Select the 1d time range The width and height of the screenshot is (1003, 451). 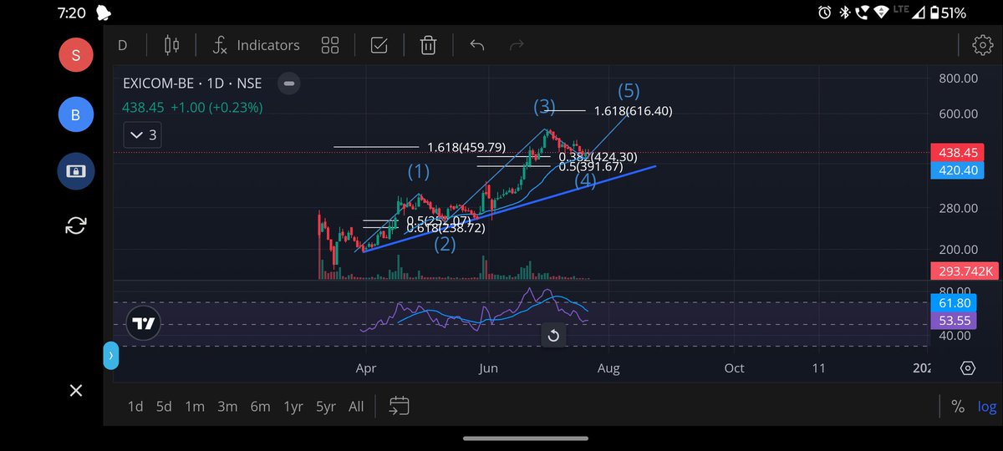[x=135, y=407]
